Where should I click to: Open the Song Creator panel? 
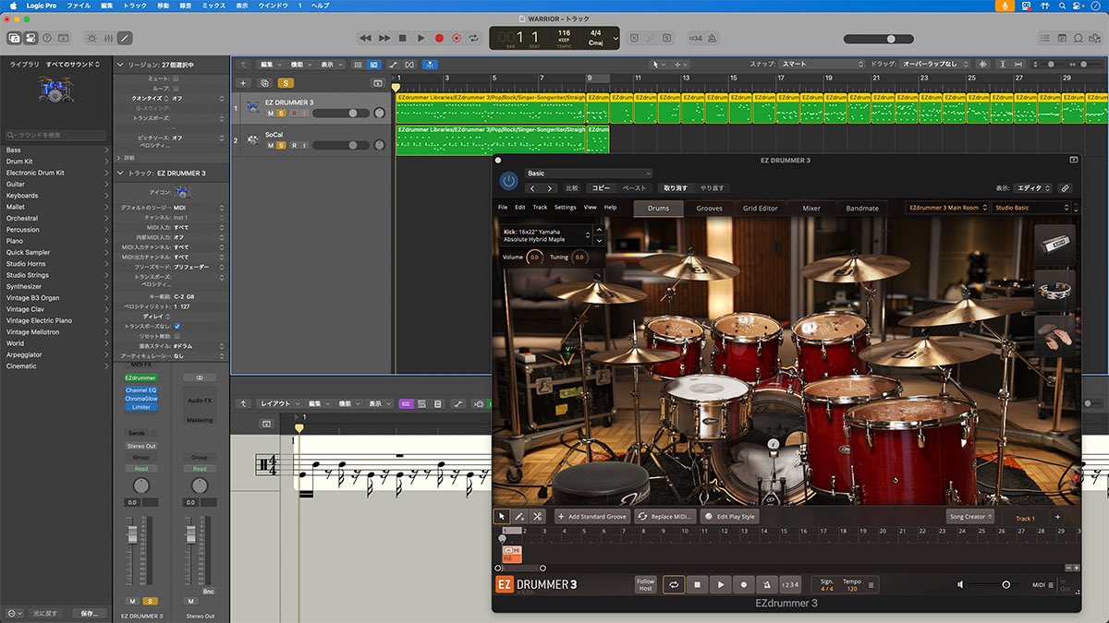(969, 517)
